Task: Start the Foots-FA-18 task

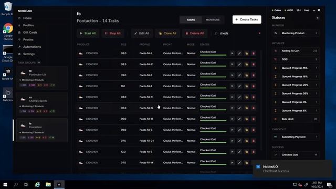Action: coord(232,119)
